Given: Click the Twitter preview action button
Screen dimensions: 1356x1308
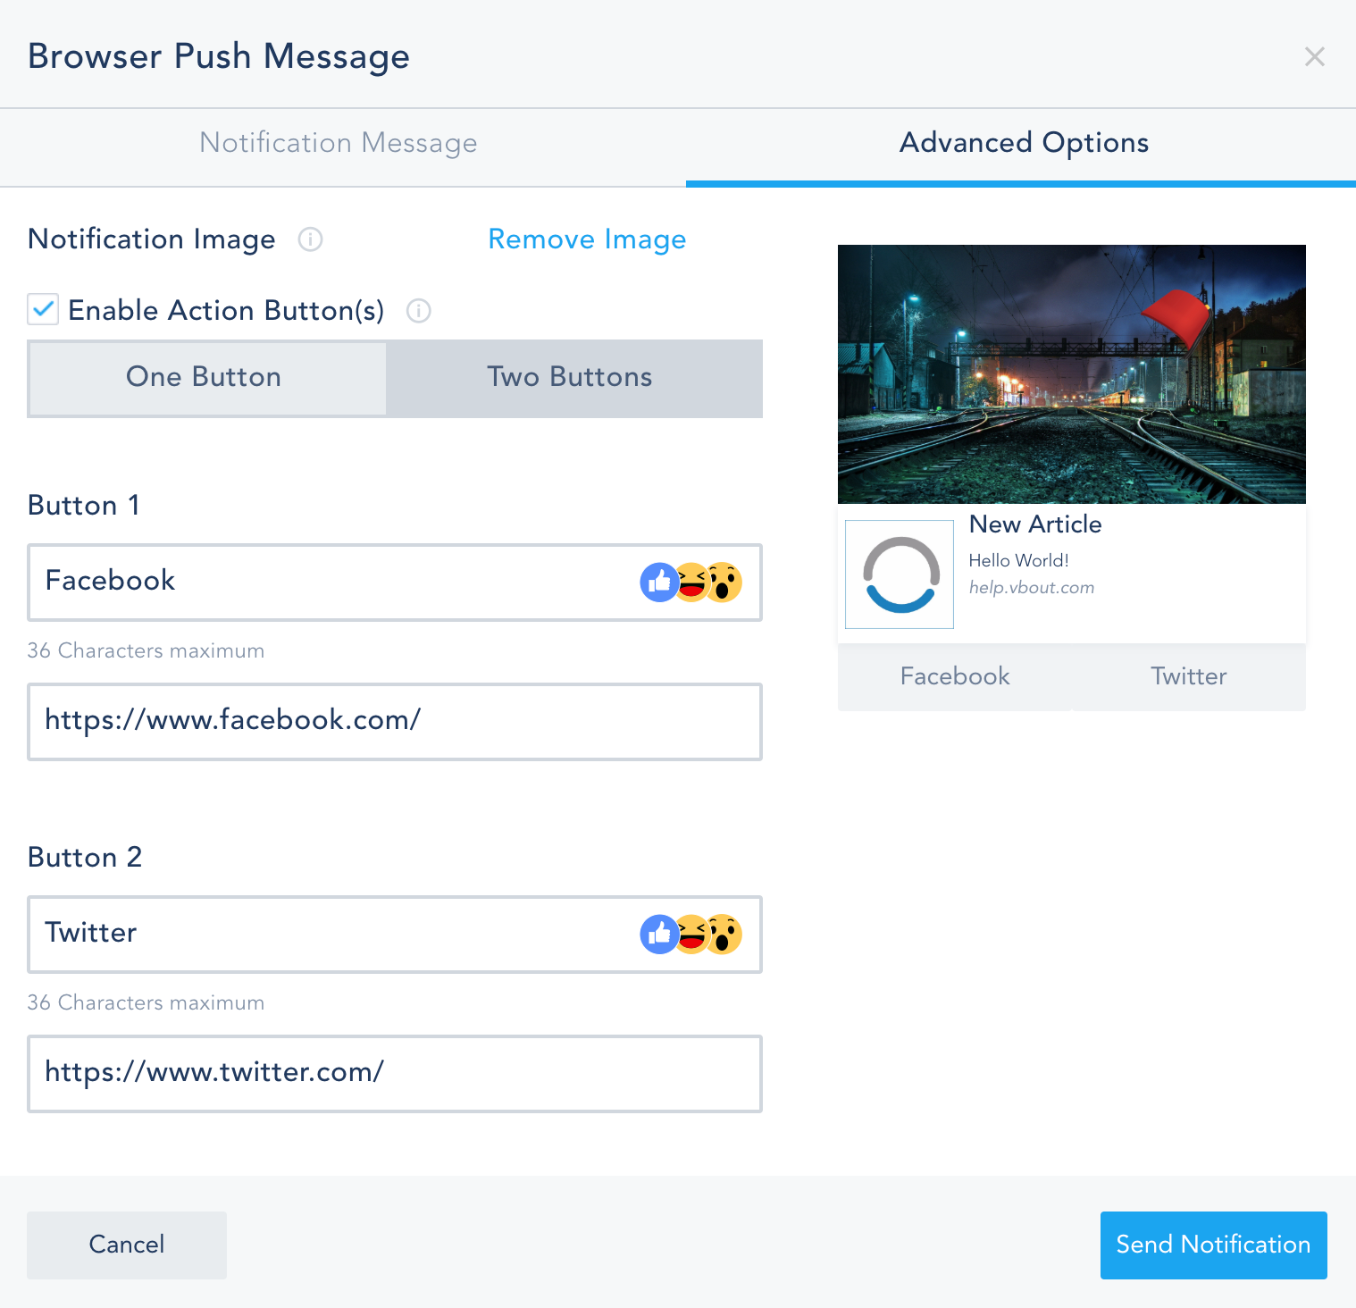Looking at the screenshot, I should [x=1189, y=676].
